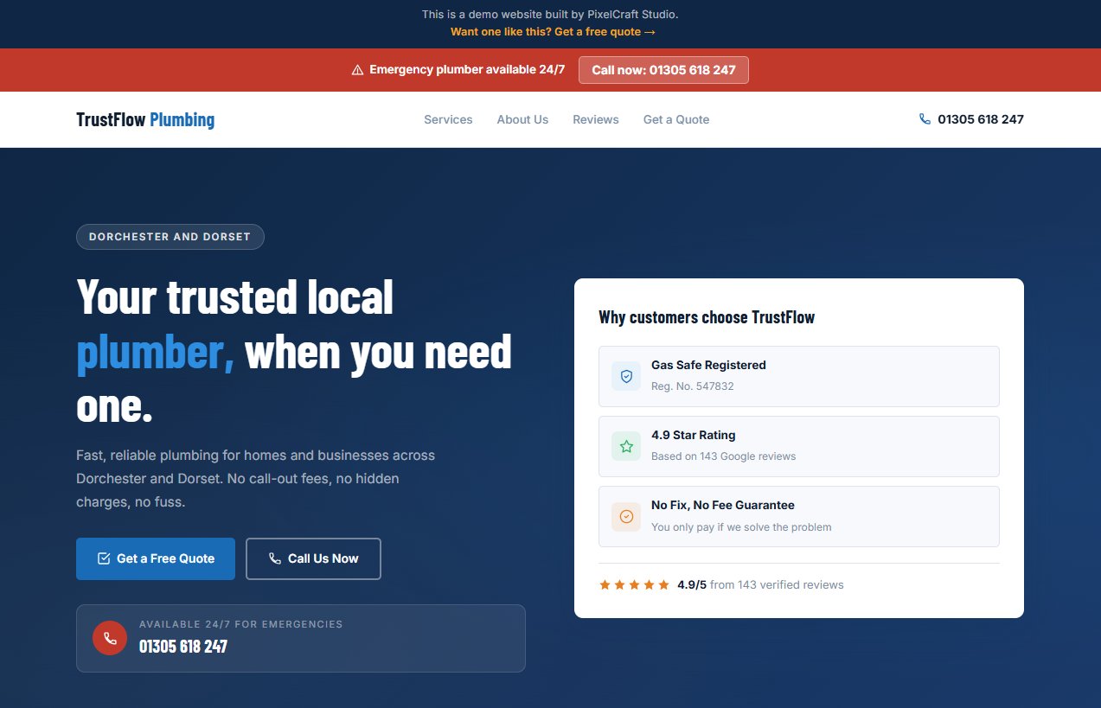This screenshot has height=708, width=1101.
Task: Click the DORCHESTER AND DORSET badge
Action: point(170,236)
